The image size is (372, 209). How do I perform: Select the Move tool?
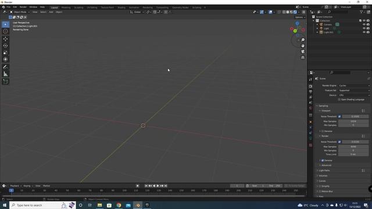(x=5, y=39)
